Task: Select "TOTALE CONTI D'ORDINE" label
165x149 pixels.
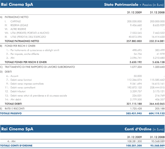Action: (x=16, y=146)
